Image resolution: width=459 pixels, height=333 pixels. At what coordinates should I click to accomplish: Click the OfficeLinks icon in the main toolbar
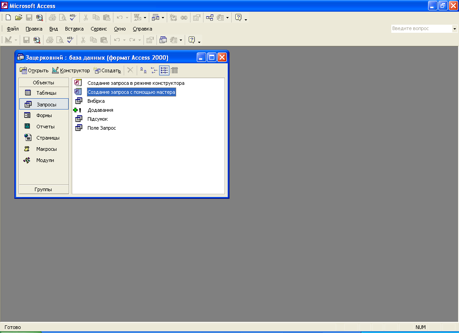[x=138, y=18]
